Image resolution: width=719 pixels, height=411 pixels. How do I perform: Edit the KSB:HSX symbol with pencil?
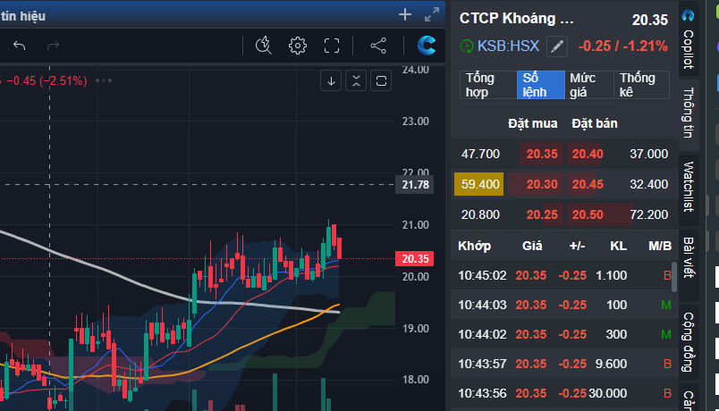click(x=557, y=46)
